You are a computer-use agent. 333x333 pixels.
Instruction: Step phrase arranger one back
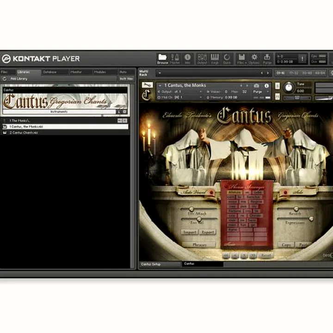click(x=235, y=255)
